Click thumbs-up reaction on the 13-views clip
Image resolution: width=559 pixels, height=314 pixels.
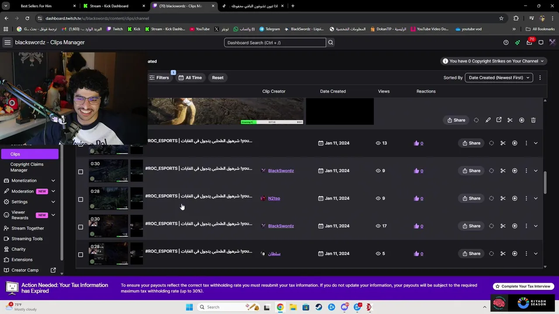click(416, 143)
